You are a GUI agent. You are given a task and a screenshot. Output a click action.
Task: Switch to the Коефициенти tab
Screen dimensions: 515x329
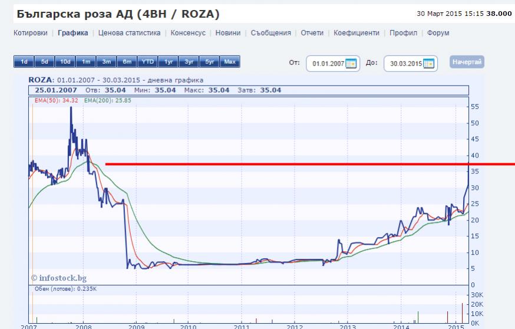(x=356, y=33)
